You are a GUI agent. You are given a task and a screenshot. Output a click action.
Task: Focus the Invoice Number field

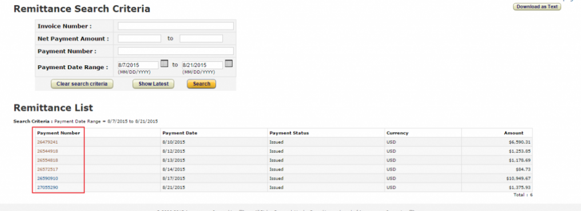click(x=176, y=26)
